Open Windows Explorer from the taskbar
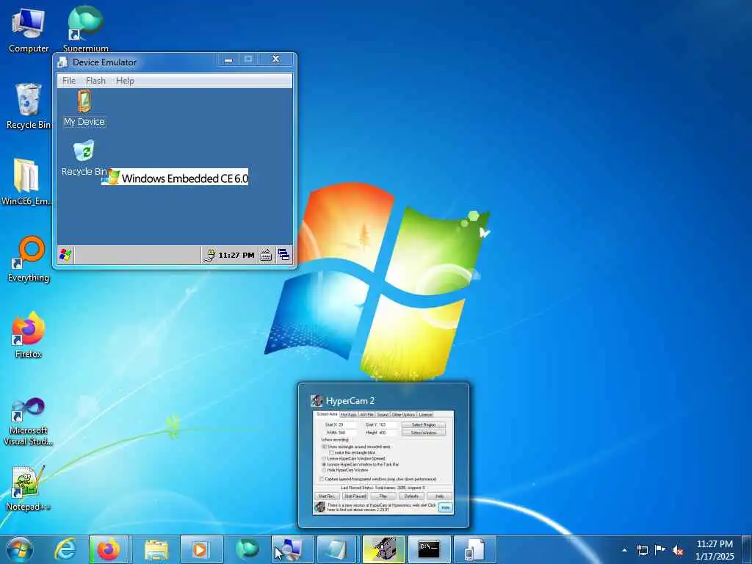The height and width of the screenshot is (564, 752). coord(156,549)
